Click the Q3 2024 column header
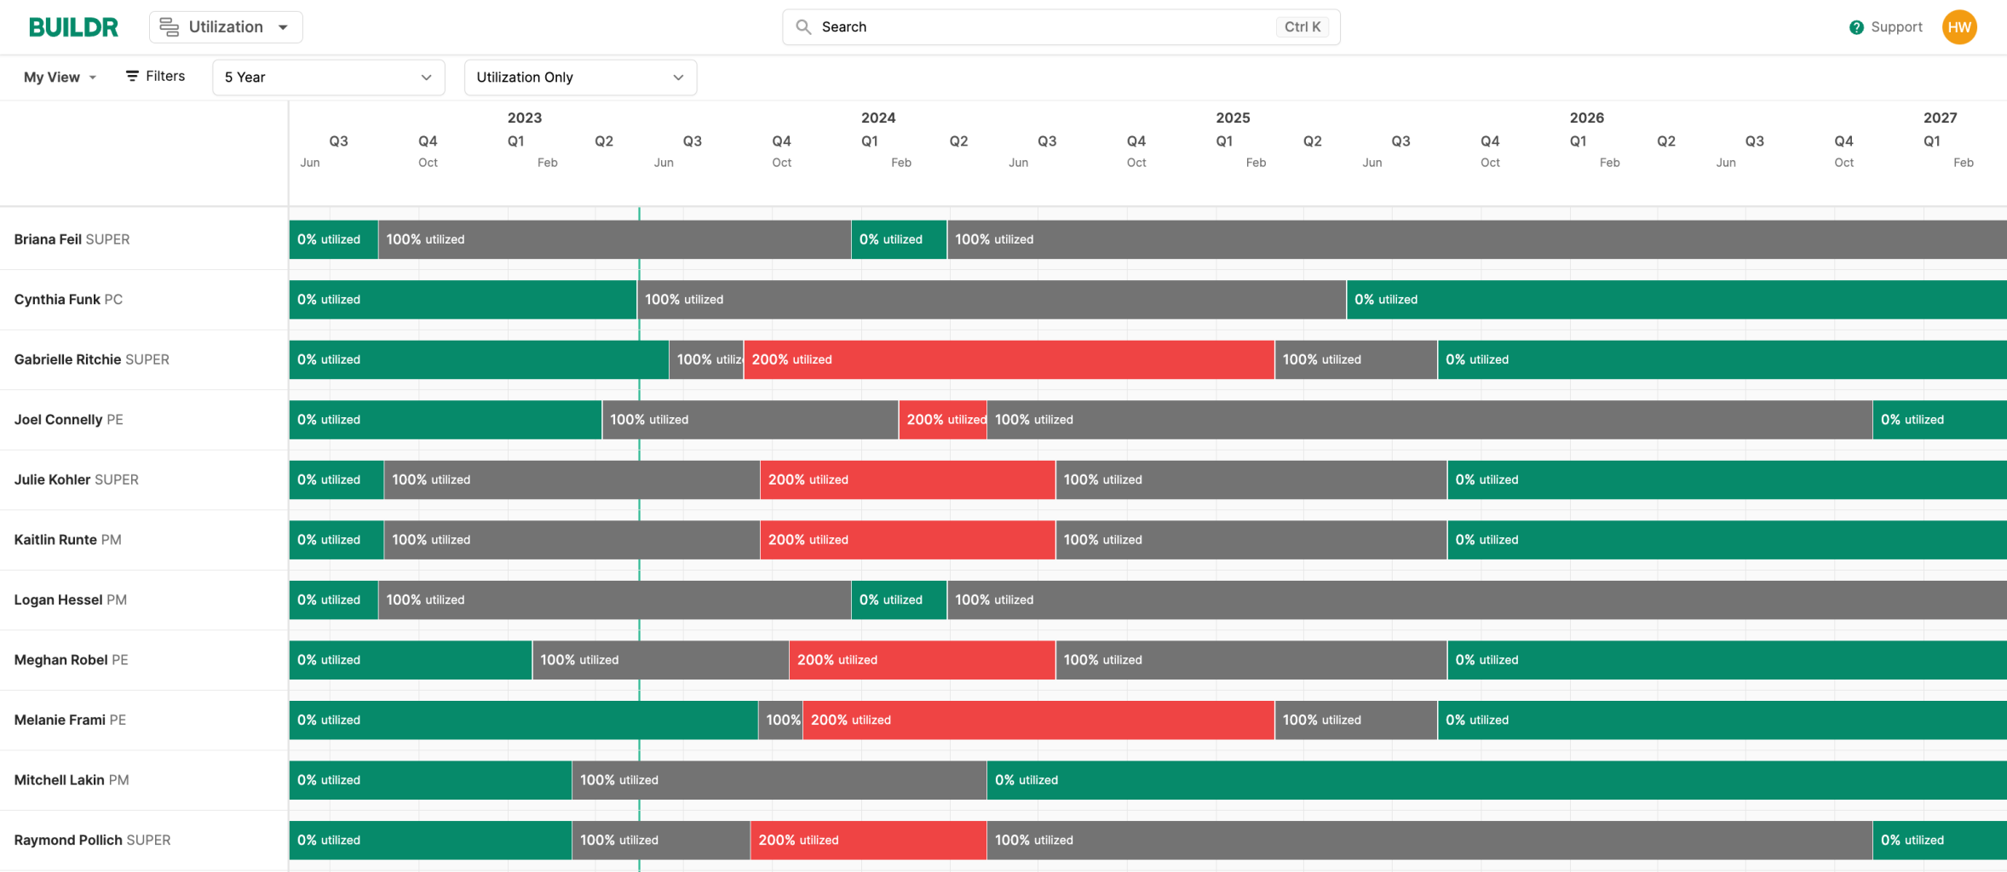 [1046, 141]
